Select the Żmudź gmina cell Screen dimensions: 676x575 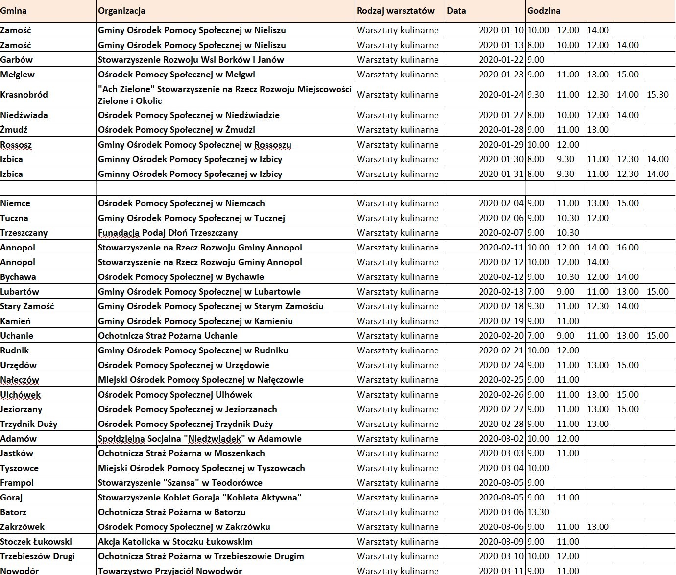pyautogui.click(x=48, y=130)
